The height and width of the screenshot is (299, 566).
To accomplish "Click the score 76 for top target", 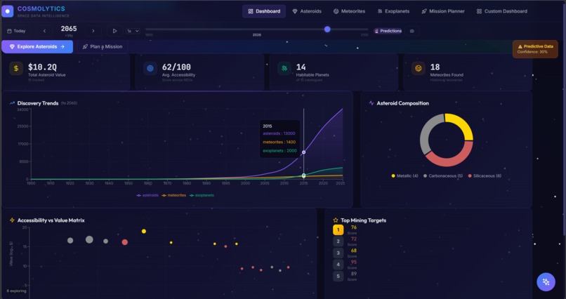I will click(x=353, y=227).
